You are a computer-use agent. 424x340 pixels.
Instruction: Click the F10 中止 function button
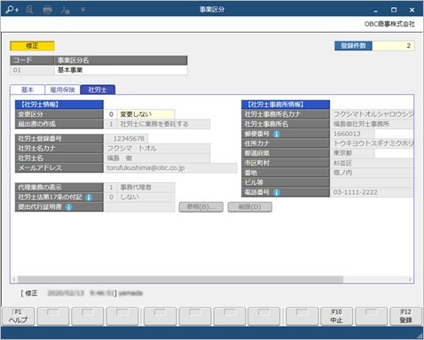[336, 316]
